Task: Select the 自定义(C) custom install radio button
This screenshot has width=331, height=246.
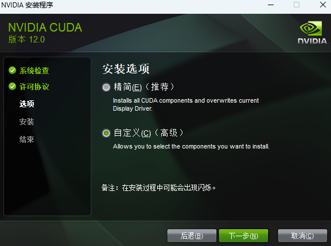Action: pos(106,133)
